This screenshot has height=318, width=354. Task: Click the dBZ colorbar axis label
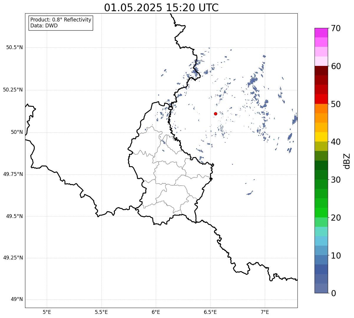(347, 161)
